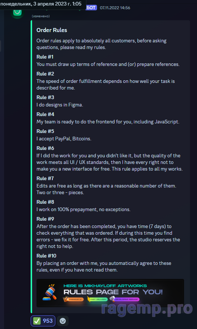Click the hammer Developing Service badge
Screen dimensions: 197x329
(x=124, y=299)
